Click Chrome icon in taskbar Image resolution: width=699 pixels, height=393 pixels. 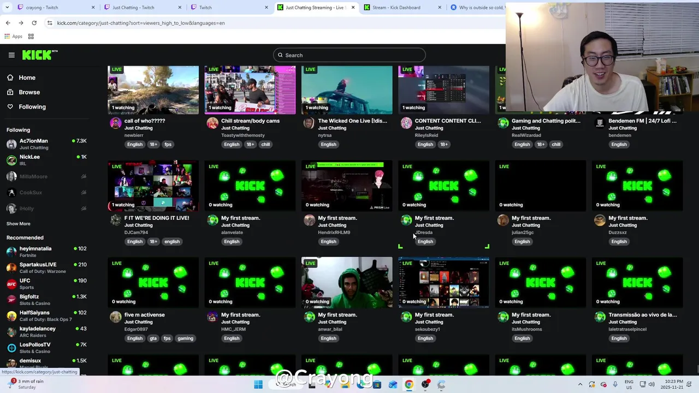tap(409, 384)
